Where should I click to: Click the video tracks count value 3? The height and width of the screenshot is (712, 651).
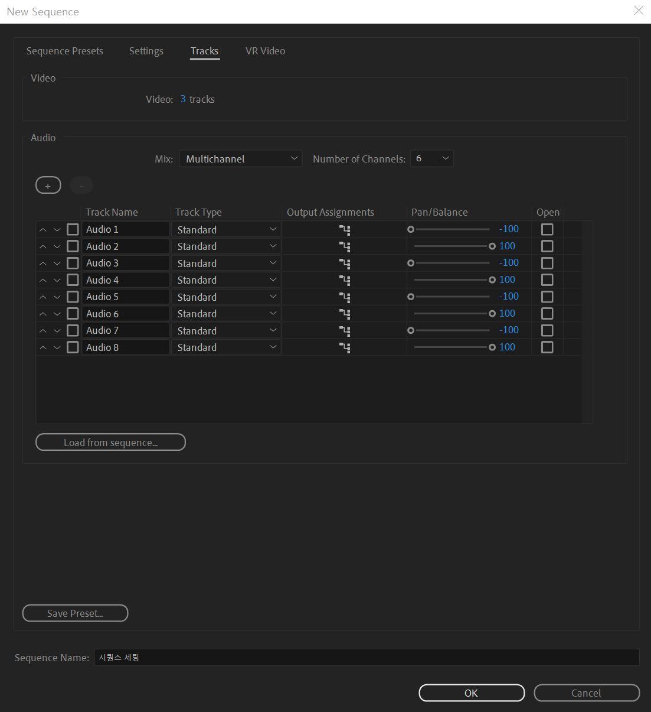tap(183, 99)
